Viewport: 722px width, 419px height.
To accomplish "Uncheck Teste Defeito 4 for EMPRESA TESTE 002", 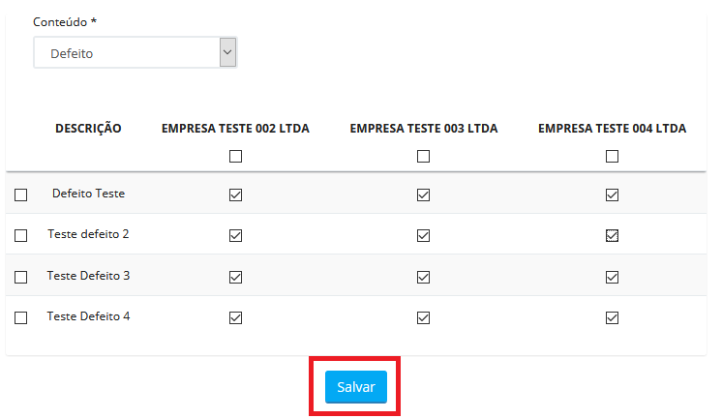I will click(235, 317).
